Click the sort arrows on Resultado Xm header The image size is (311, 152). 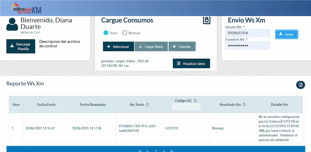point(244,104)
